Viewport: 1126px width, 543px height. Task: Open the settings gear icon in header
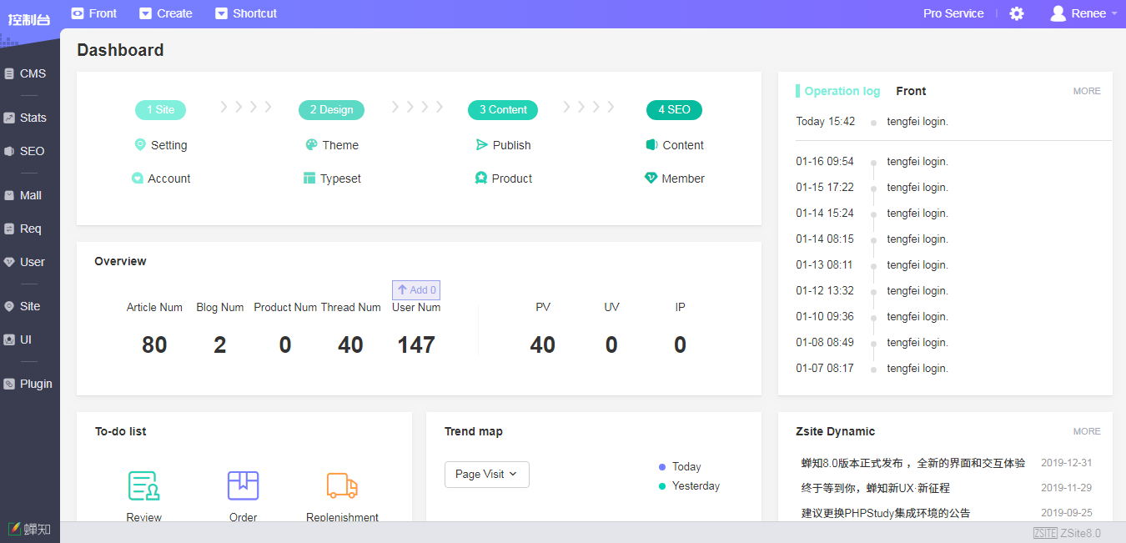1016,13
